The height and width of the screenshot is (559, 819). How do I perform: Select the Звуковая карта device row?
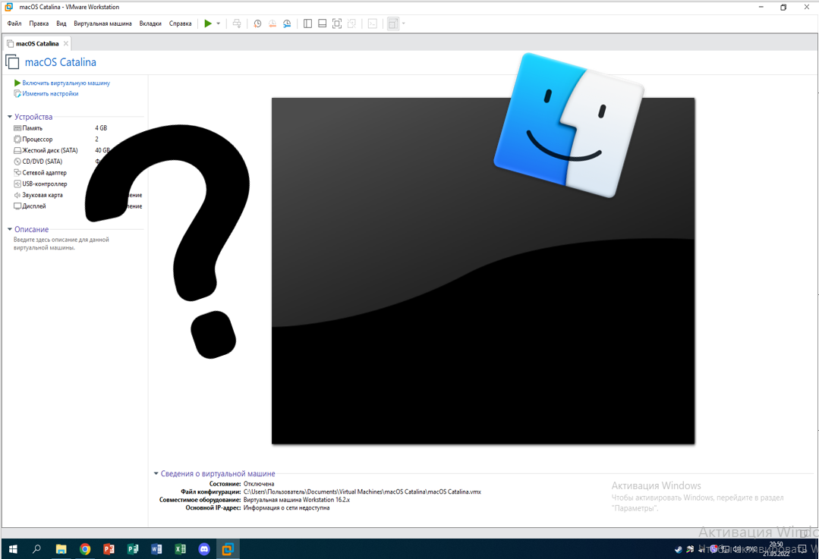tap(77, 195)
